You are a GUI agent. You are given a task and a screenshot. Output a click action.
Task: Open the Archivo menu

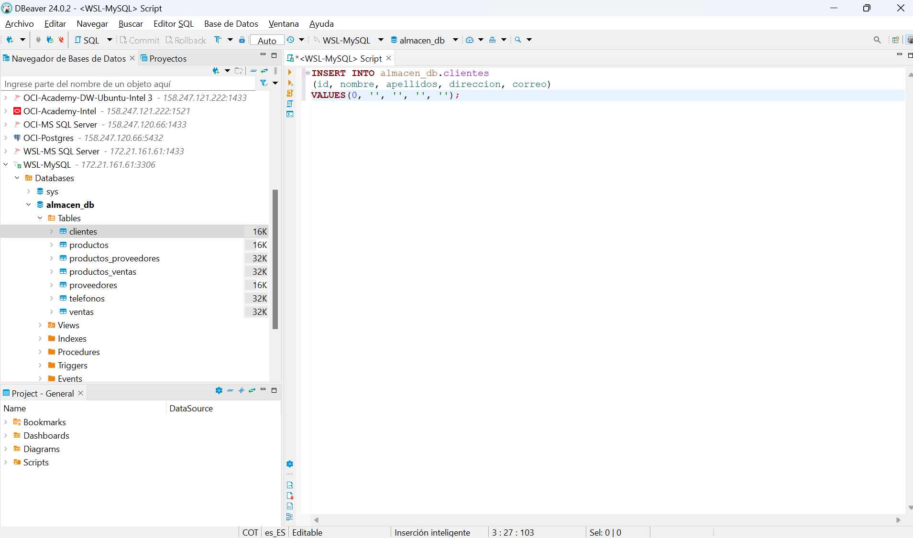point(20,24)
